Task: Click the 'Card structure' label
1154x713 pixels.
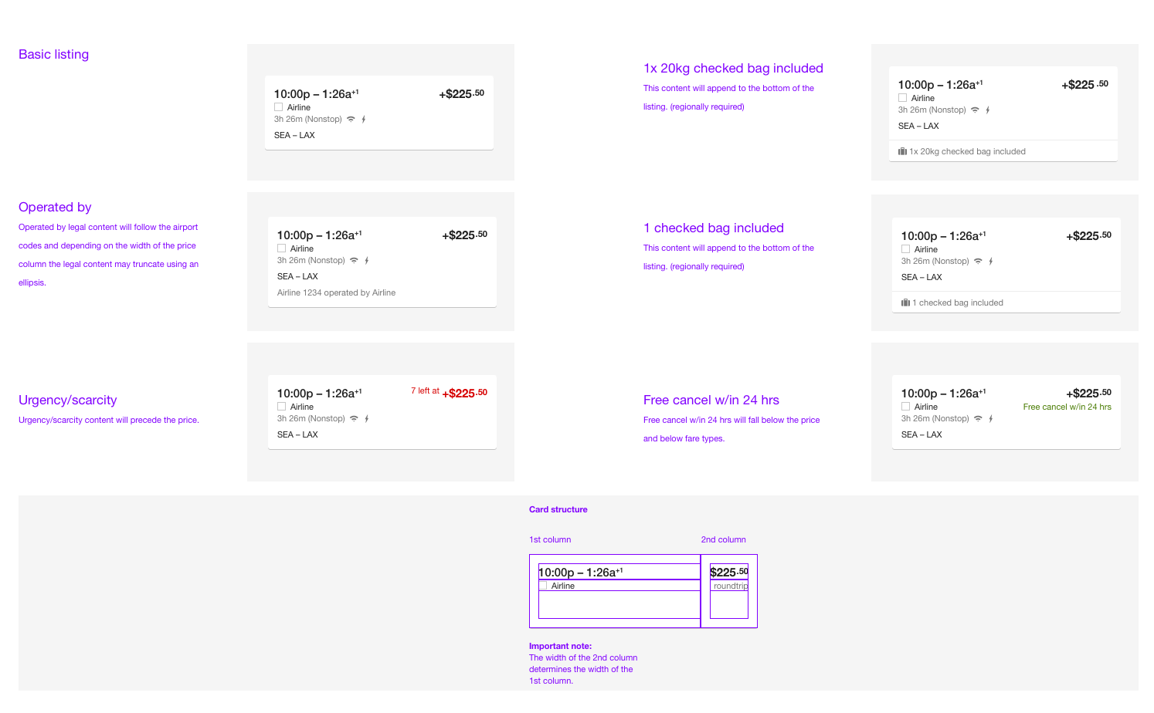Action: point(558,509)
